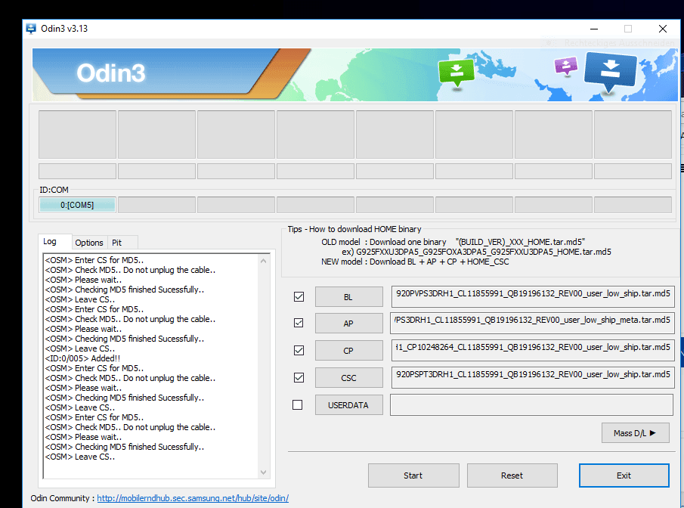Image resolution: width=684 pixels, height=508 pixels.
Task: Click the 'ID:COM' label
Action: [x=54, y=190]
